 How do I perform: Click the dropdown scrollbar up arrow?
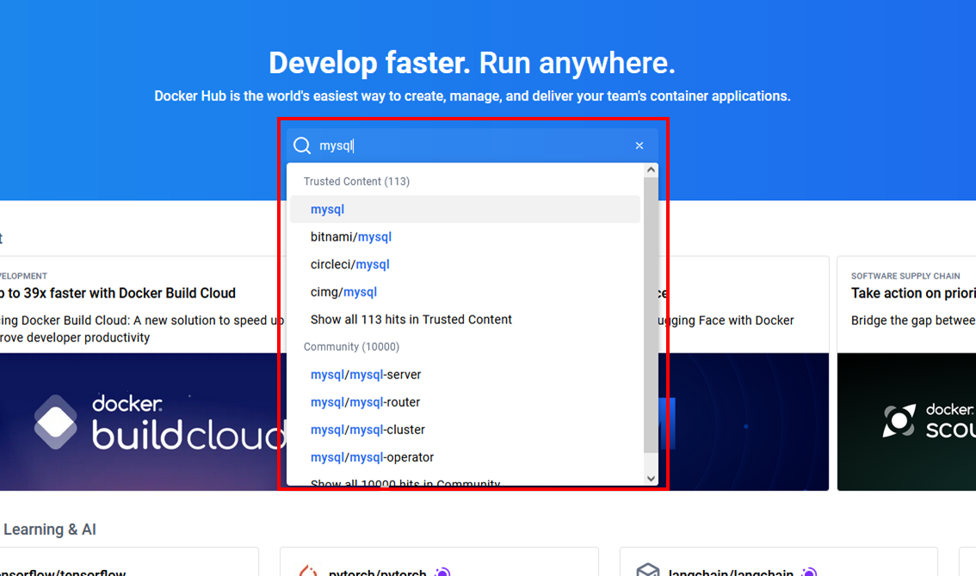click(651, 170)
